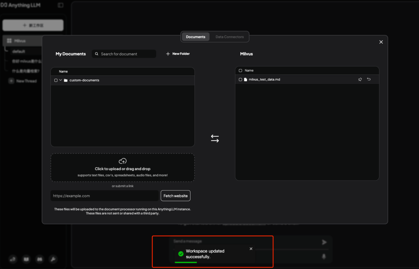
Task: Select the Milvus workspace in sidebar
Action: tap(23, 41)
